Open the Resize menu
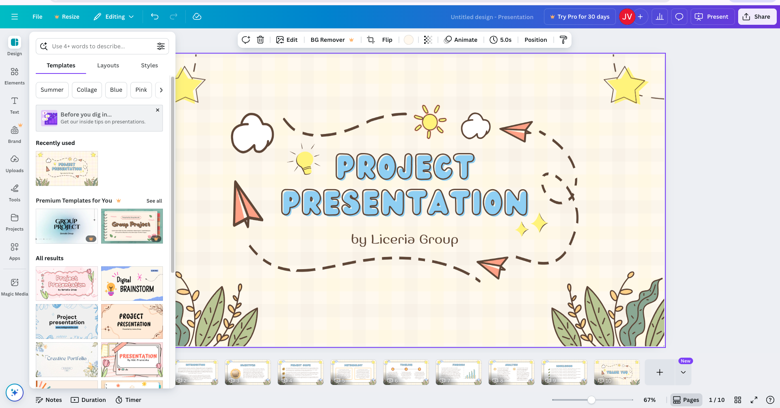The image size is (780, 408). point(67,17)
